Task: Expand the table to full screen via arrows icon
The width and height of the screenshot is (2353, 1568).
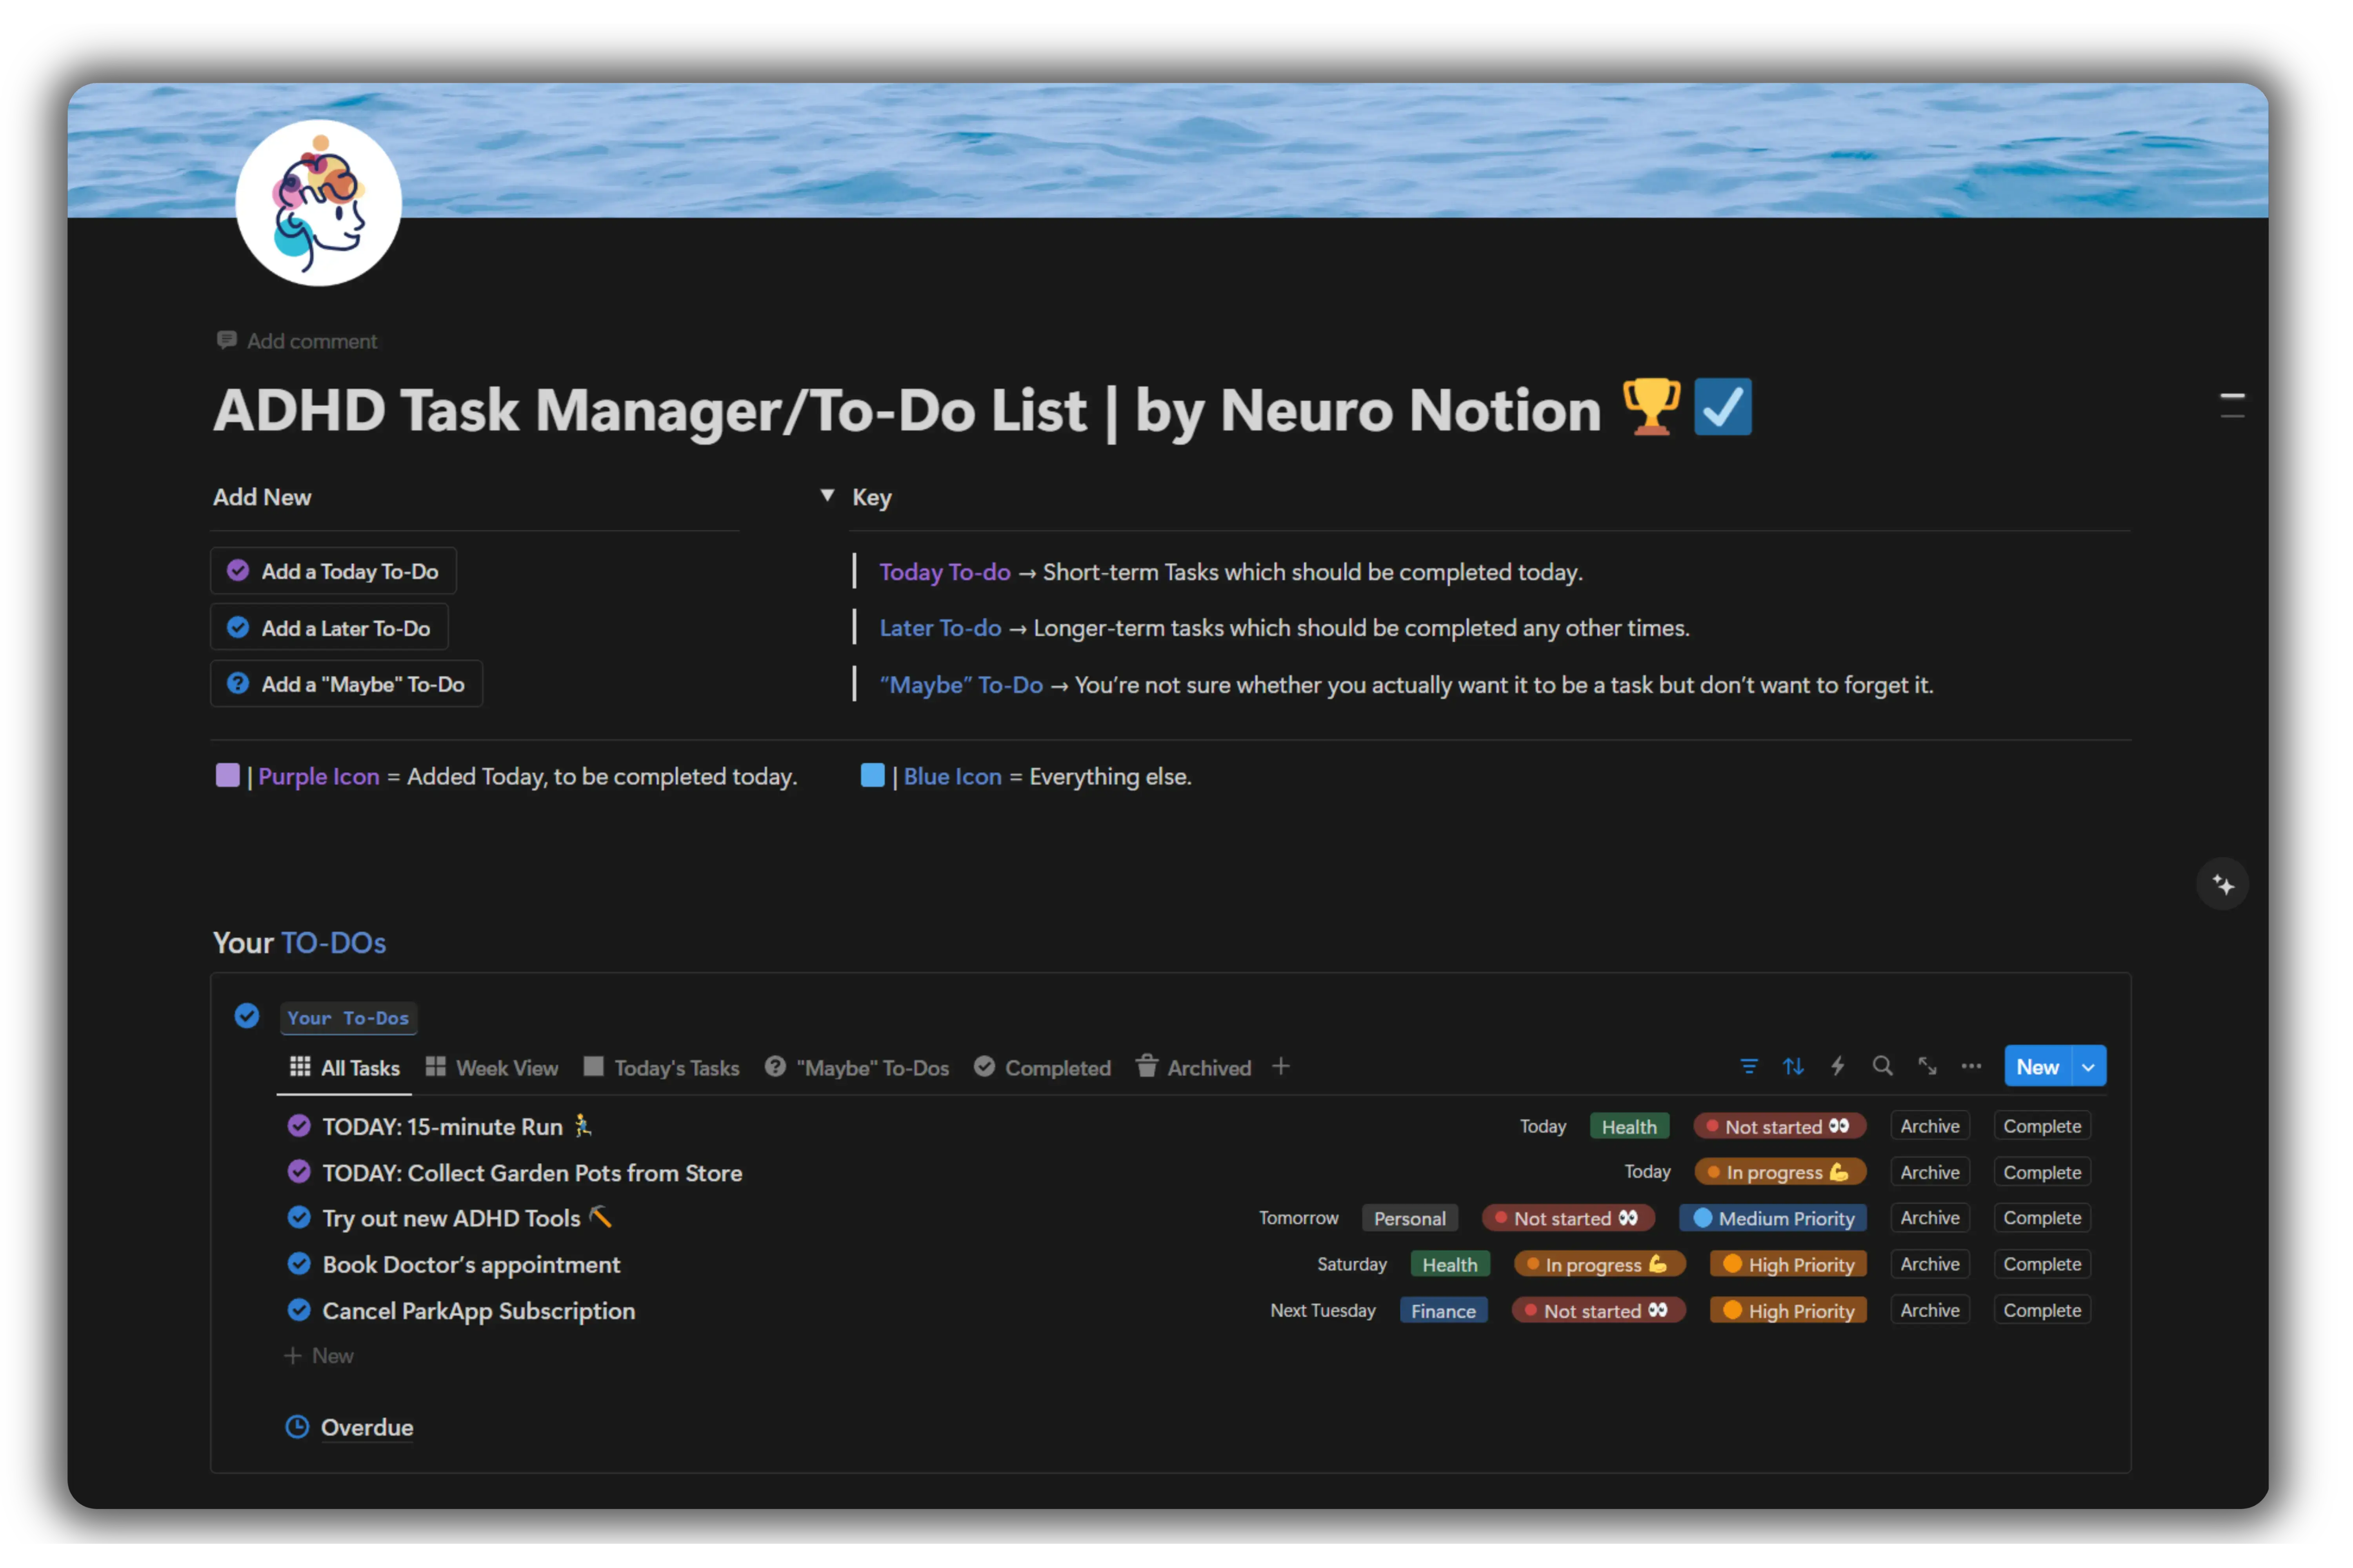Action: pyautogui.click(x=1927, y=1066)
